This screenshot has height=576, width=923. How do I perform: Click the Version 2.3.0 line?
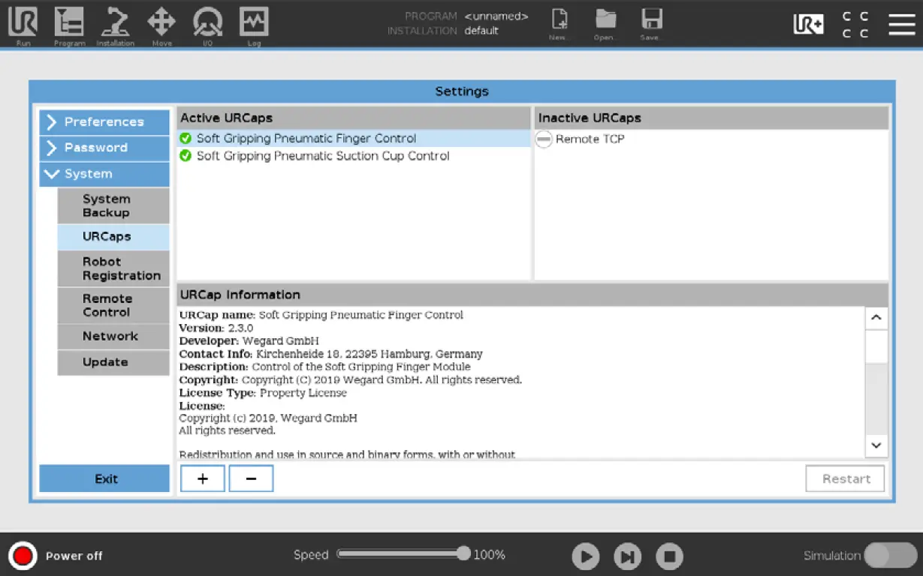[216, 328]
